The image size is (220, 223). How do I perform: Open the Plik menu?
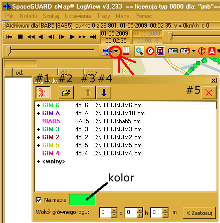coord(9,16)
